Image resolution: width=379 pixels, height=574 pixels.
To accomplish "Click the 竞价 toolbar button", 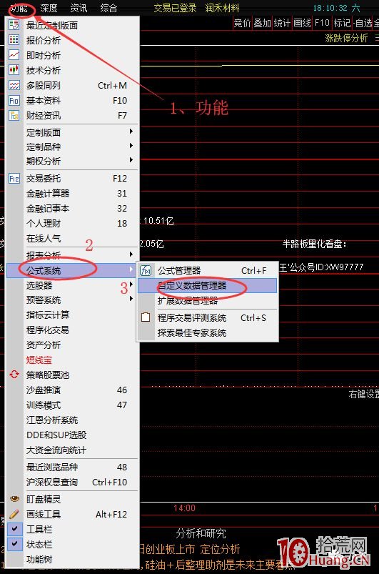I will point(242,23).
